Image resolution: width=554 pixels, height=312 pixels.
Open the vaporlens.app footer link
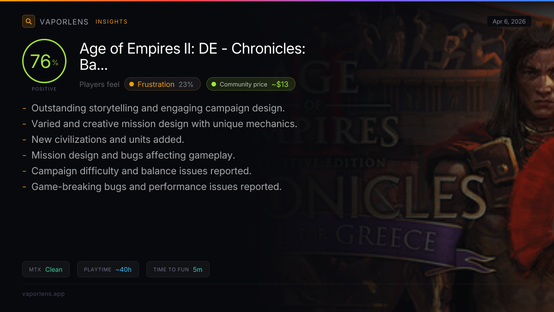click(x=43, y=294)
